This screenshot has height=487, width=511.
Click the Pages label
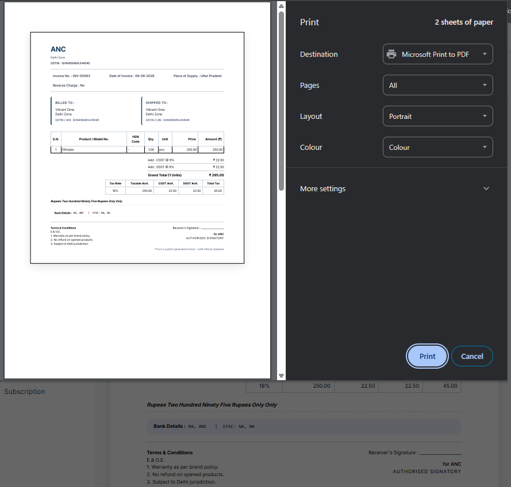point(310,86)
